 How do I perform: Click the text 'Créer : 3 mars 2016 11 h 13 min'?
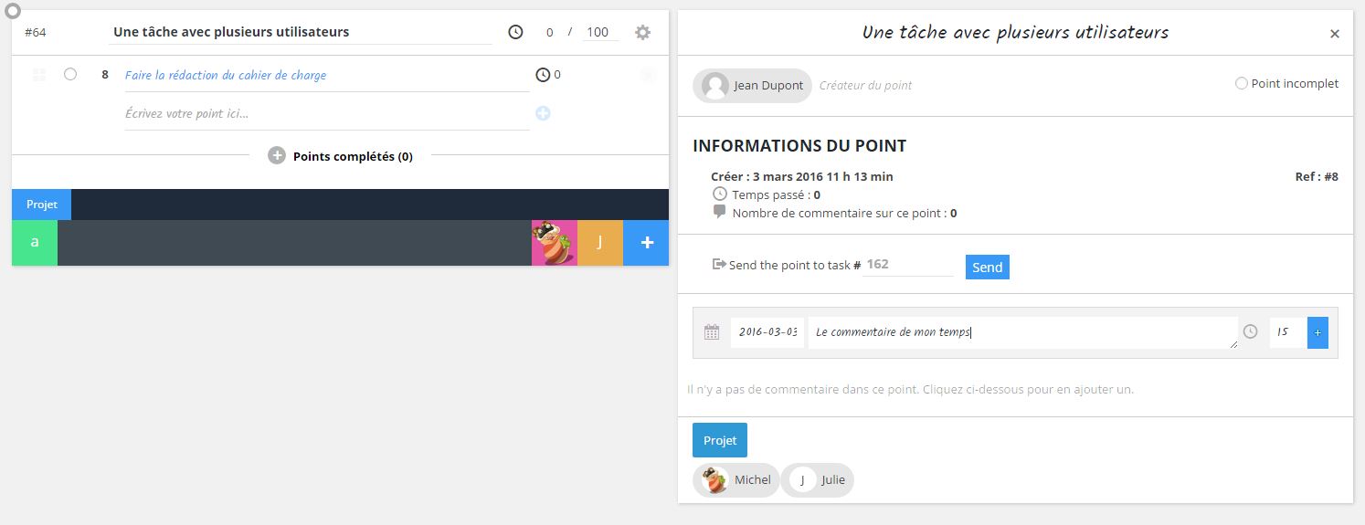tap(802, 176)
